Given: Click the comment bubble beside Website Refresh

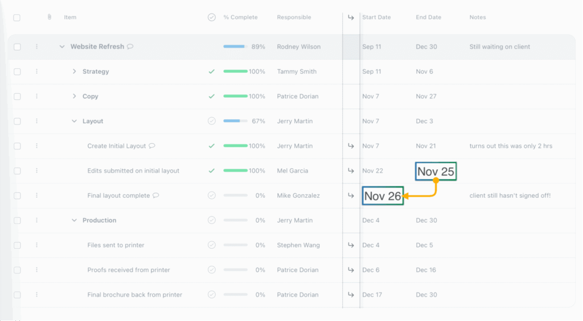Looking at the screenshot, I should [x=130, y=47].
